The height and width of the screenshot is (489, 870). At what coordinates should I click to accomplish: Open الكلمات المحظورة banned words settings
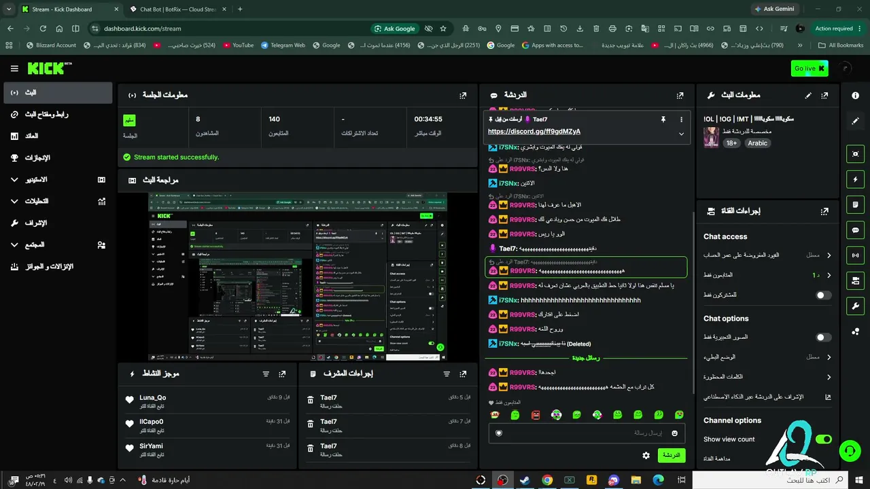click(x=767, y=377)
